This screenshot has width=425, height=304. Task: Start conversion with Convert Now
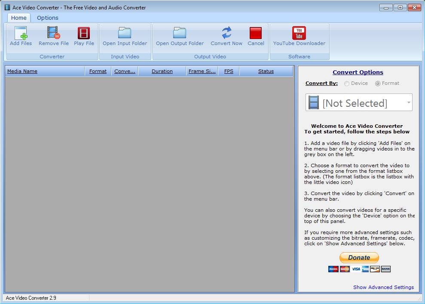226,33
